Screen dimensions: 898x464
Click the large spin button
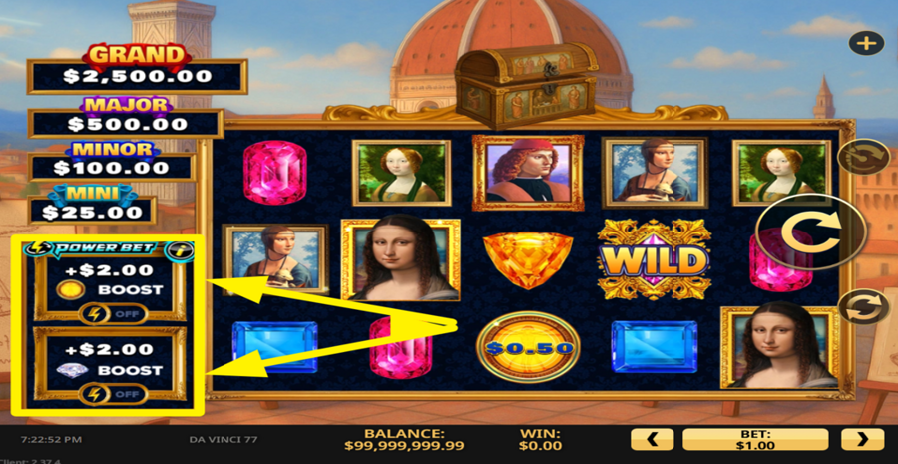click(x=812, y=232)
